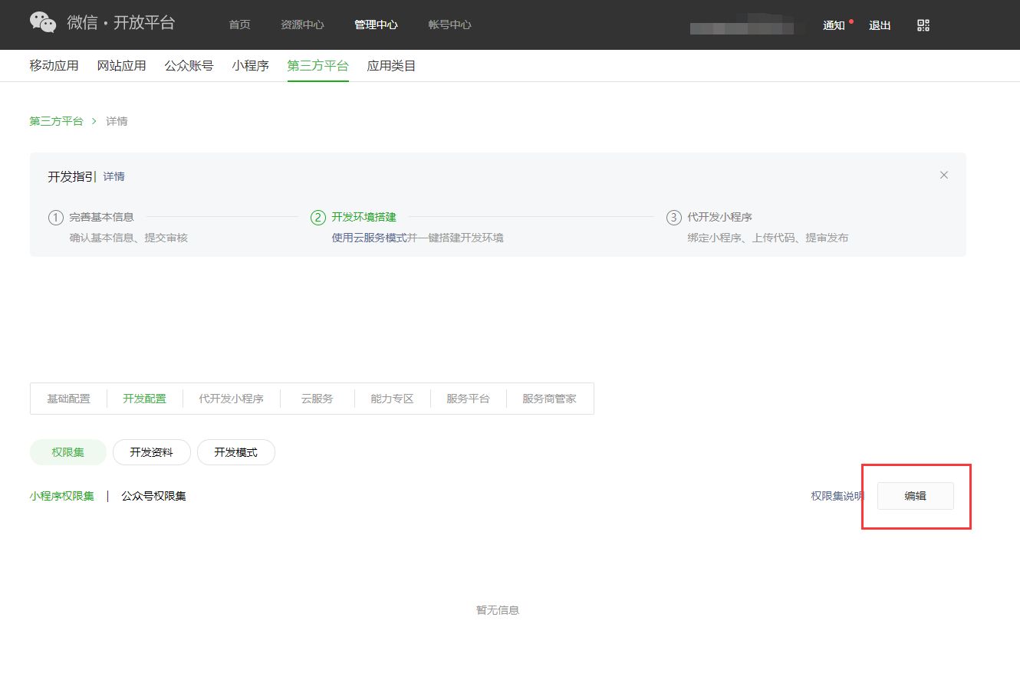Select the 开发资料 pill button
Screen dimensions: 1020x673
[x=151, y=452]
